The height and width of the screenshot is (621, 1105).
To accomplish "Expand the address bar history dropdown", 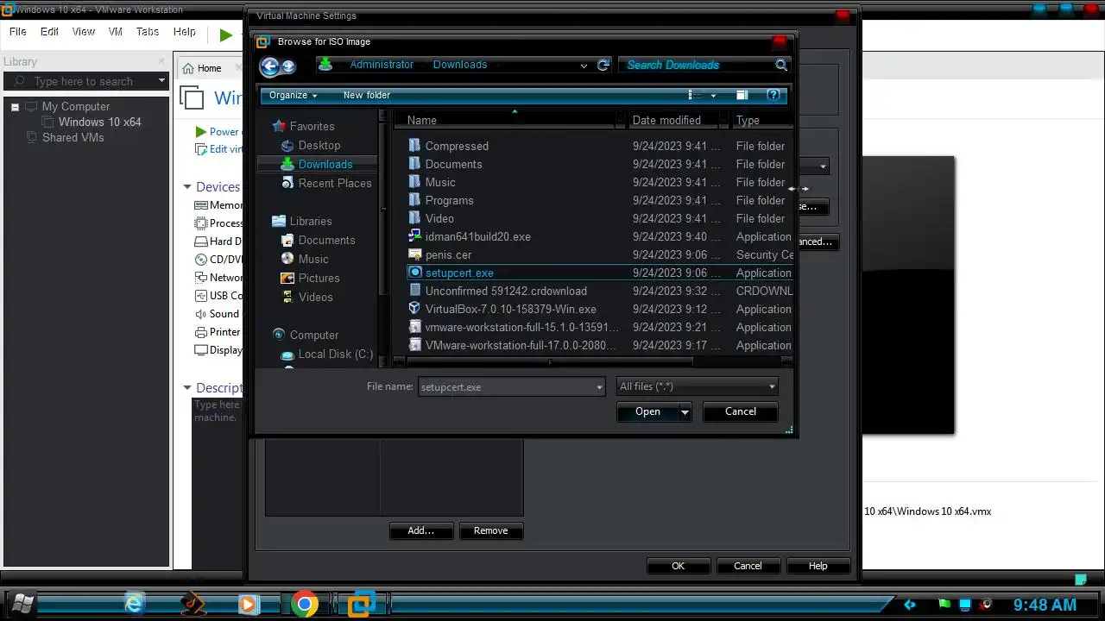I will coord(584,66).
